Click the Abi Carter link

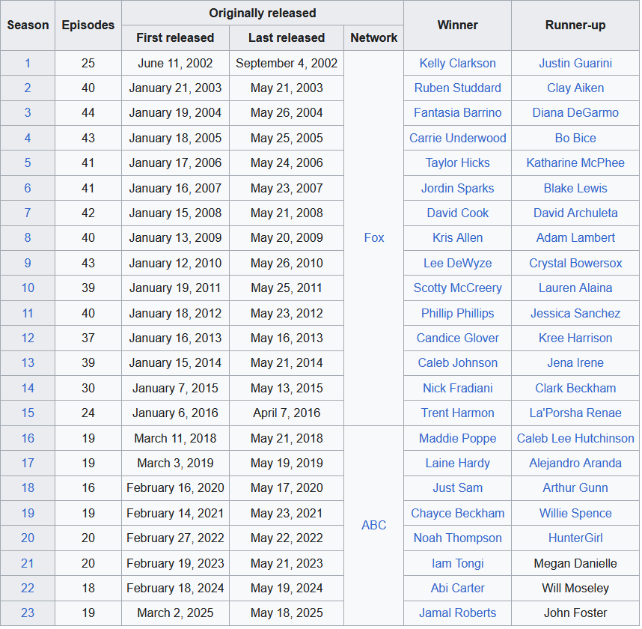tap(457, 588)
